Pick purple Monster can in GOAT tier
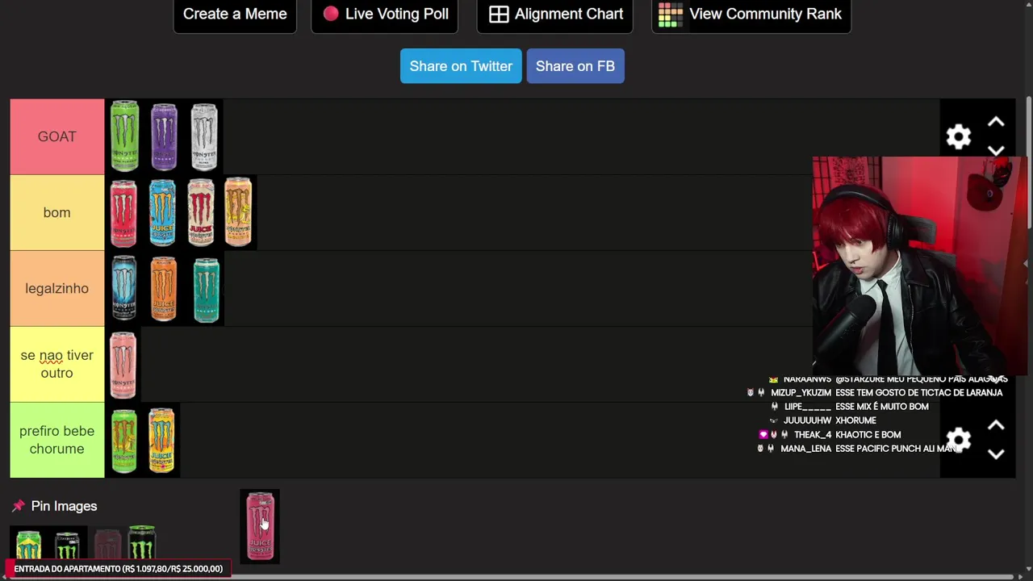This screenshot has height=581, width=1033. pyautogui.click(x=164, y=136)
